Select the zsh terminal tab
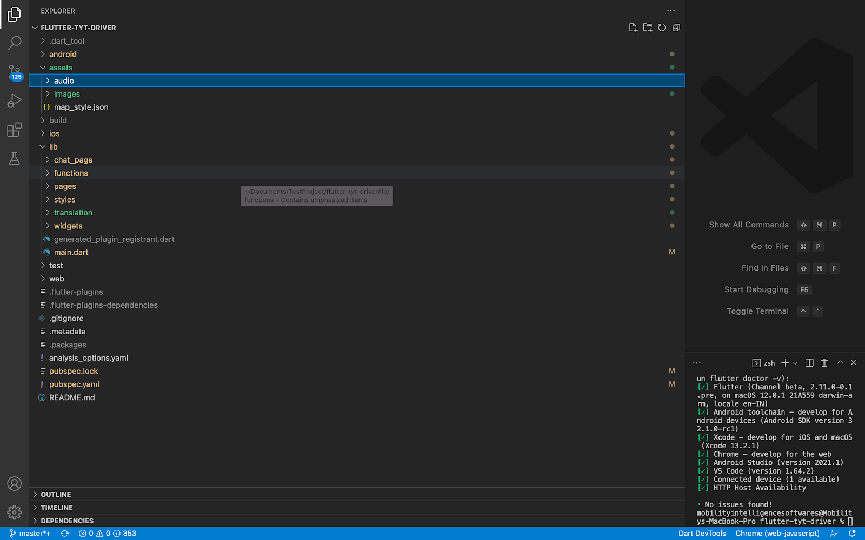 coord(765,362)
